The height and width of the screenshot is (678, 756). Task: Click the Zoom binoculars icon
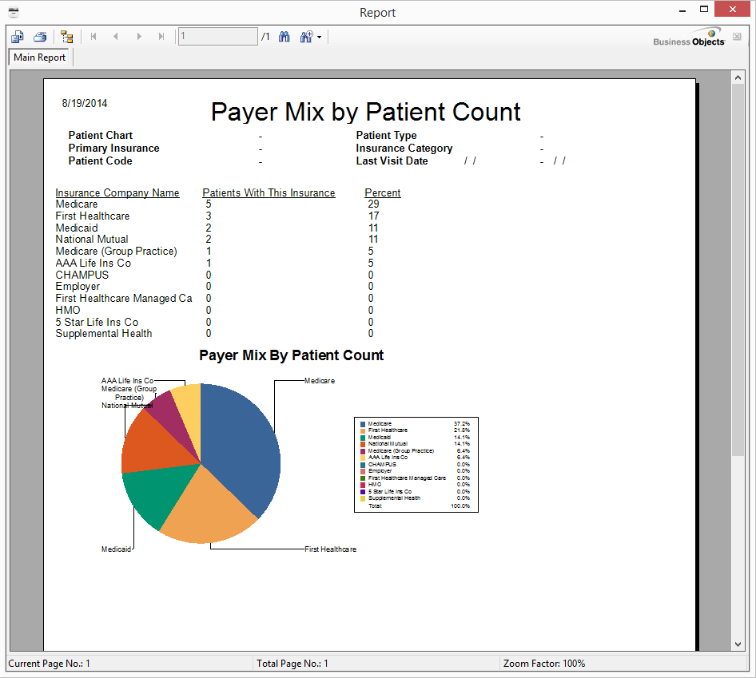coord(306,37)
